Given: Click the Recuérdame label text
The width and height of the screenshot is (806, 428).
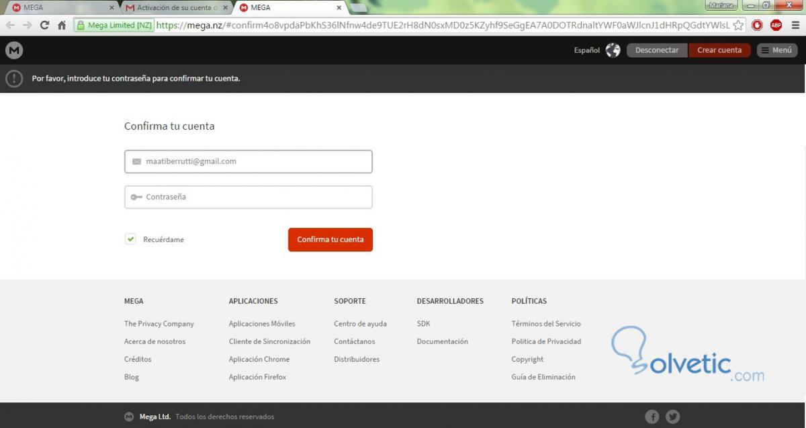Looking at the screenshot, I should click(163, 240).
